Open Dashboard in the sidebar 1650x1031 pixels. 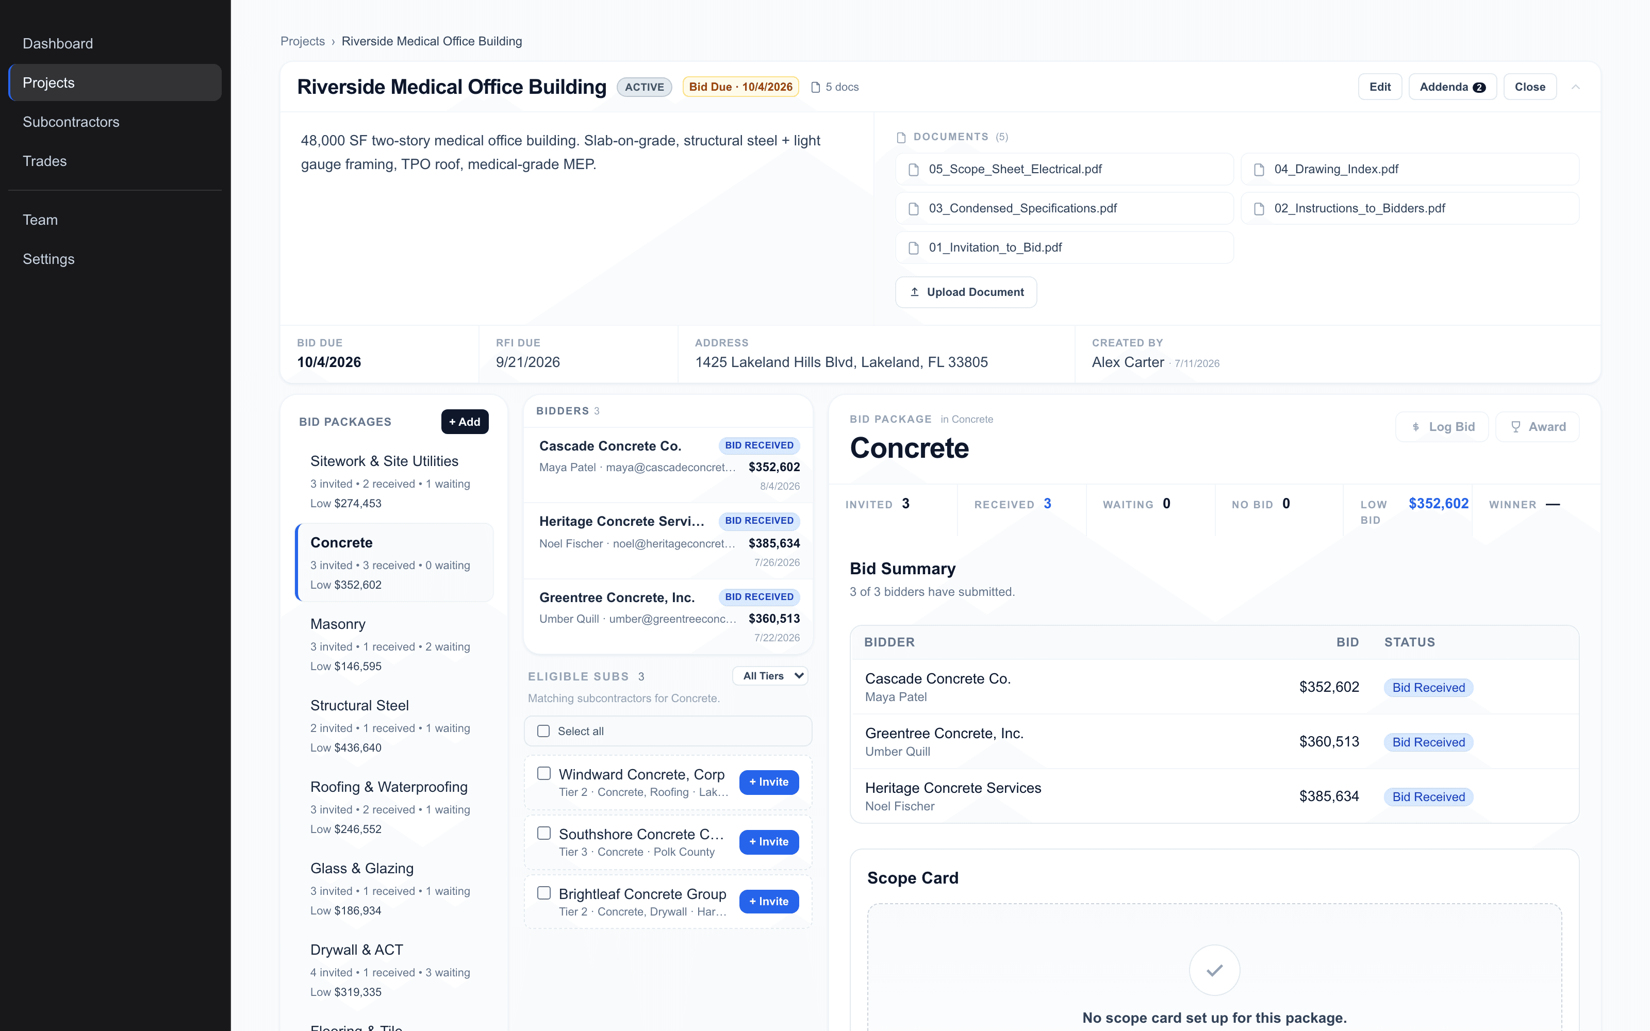point(115,44)
